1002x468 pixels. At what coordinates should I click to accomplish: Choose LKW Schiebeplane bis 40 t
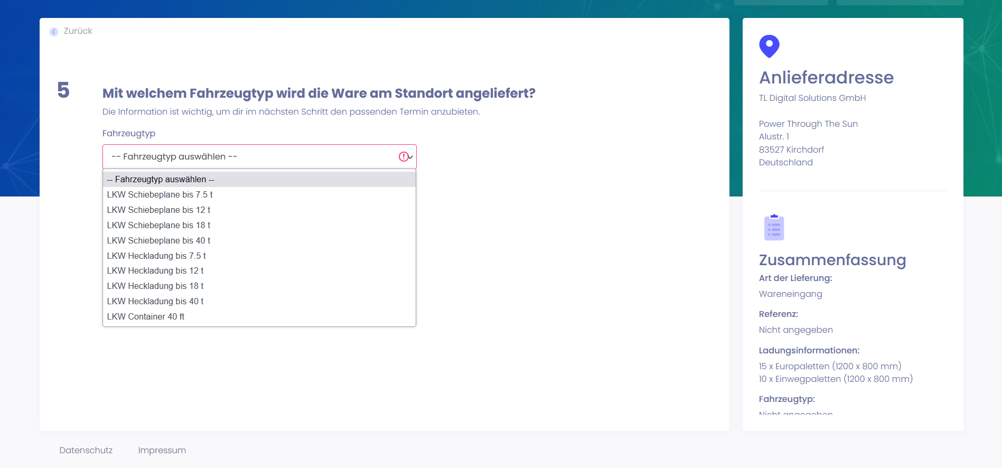coord(158,241)
